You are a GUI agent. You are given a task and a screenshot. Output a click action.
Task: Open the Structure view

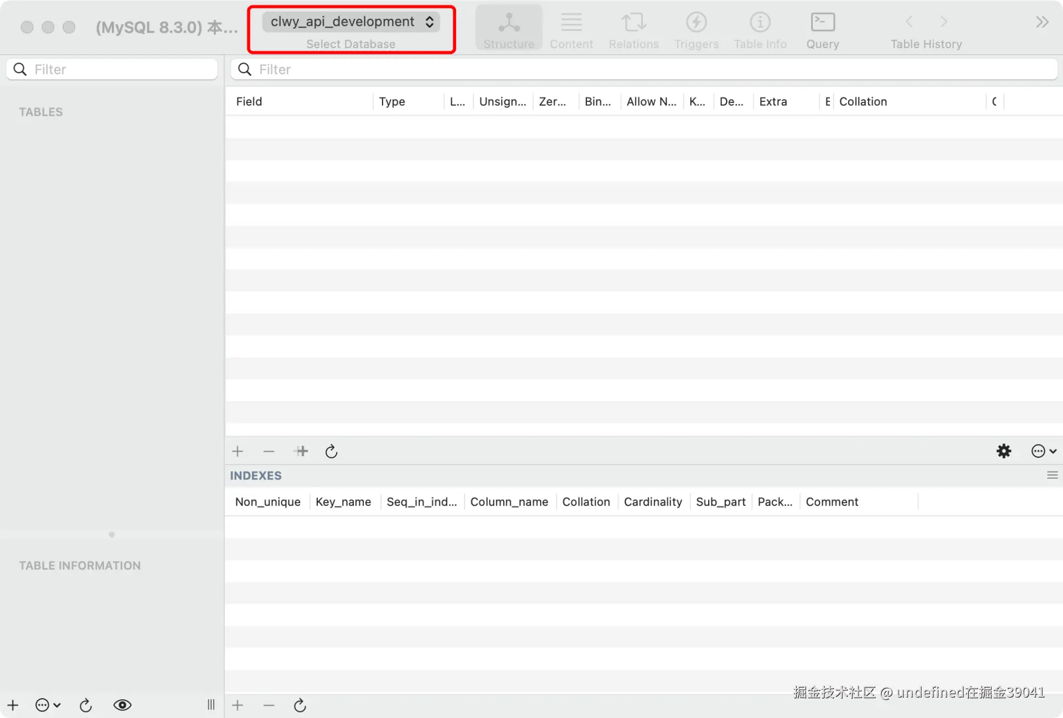point(508,29)
